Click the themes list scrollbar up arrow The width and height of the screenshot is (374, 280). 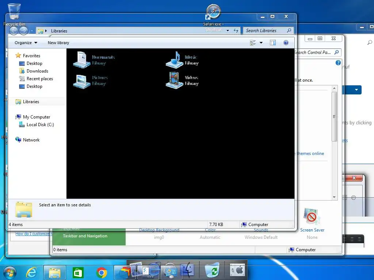[x=334, y=88]
